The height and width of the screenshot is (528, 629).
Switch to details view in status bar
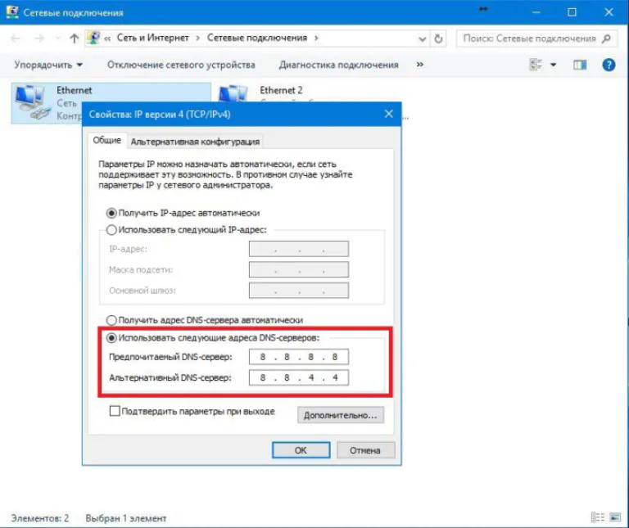(x=598, y=517)
